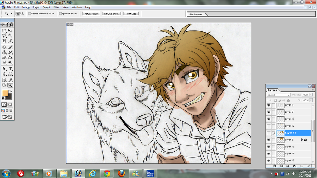Select the Zoom tool in toolbox
This screenshot has width=317, height=178.
tap(10, 85)
